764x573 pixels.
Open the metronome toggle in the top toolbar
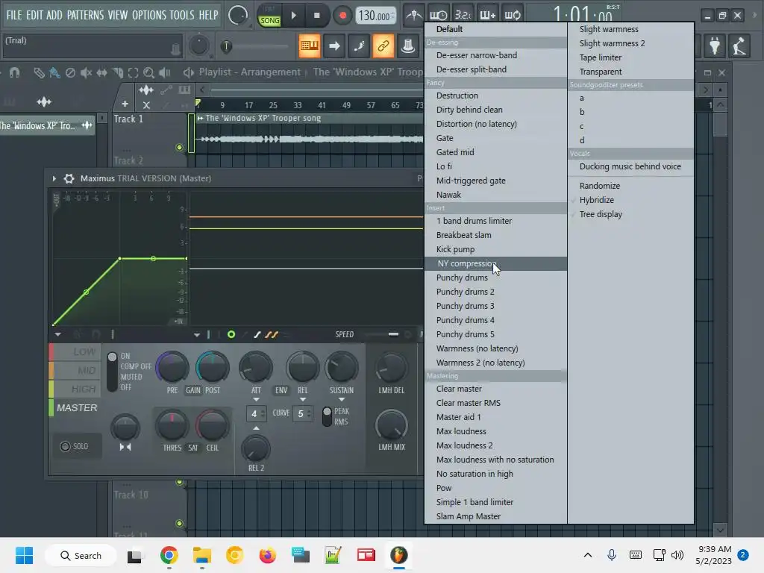pos(414,15)
